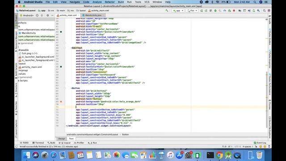Click the colorPrimaryDark gutter swatch at line 43

(x=61, y=32)
